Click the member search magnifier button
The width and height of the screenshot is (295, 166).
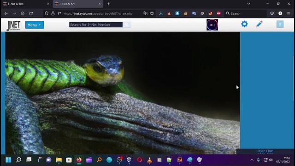[x=126, y=24]
